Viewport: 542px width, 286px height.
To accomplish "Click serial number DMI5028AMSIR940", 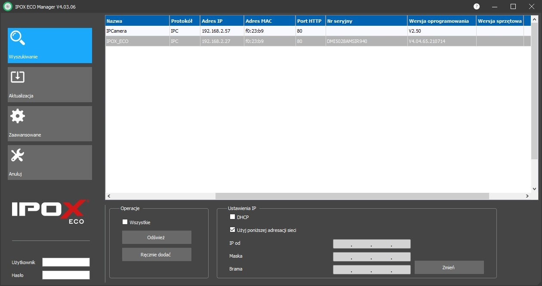I will click(x=347, y=41).
